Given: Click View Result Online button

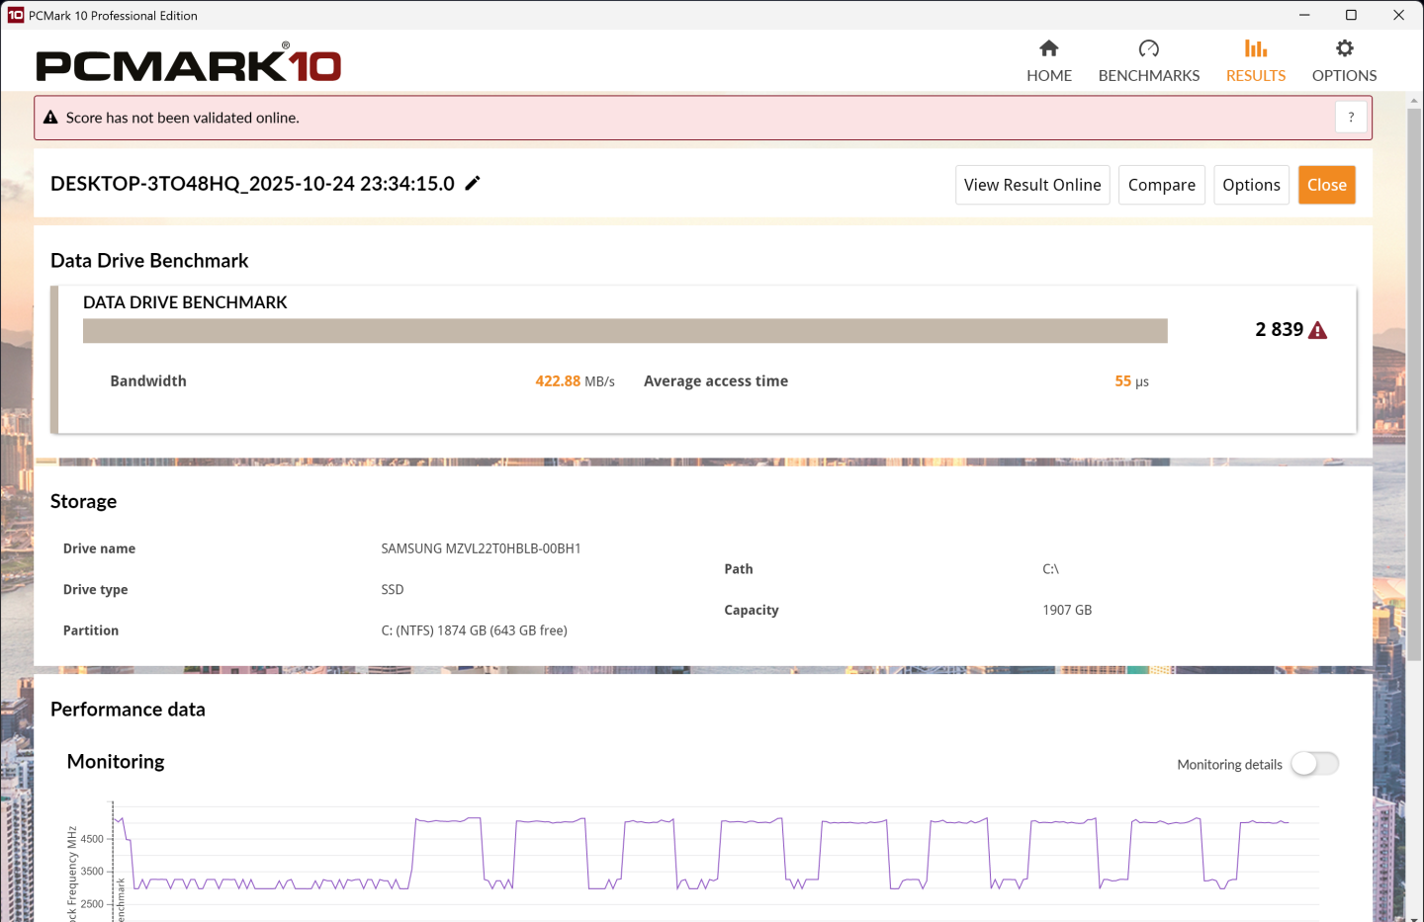Looking at the screenshot, I should [1032, 185].
